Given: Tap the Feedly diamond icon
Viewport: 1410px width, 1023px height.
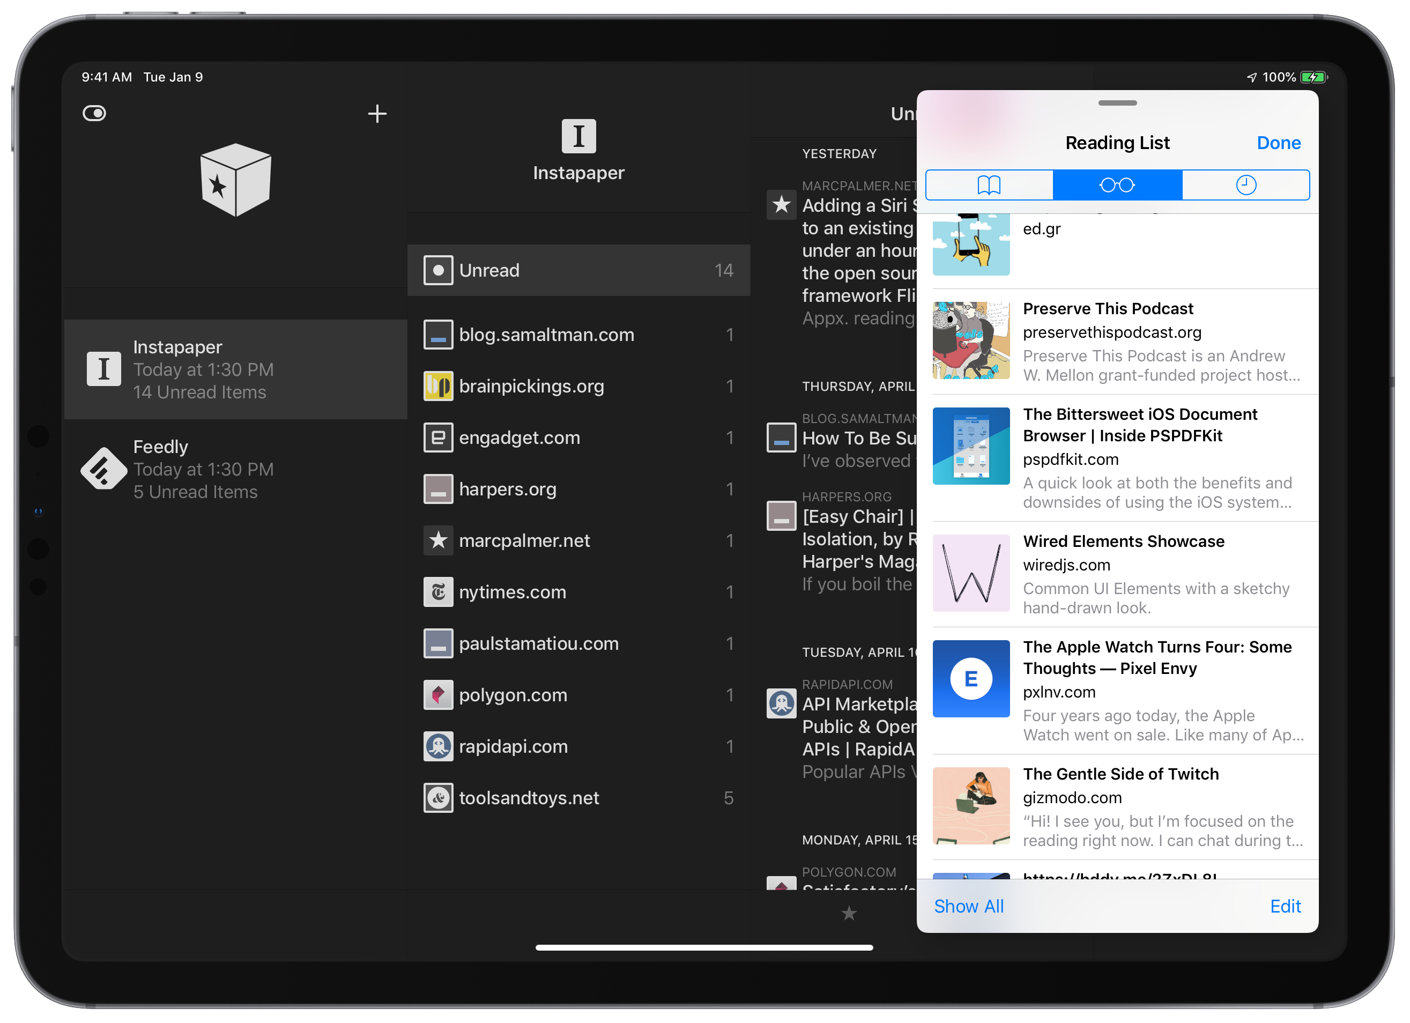Looking at the screenshot, I should point(104,469).
